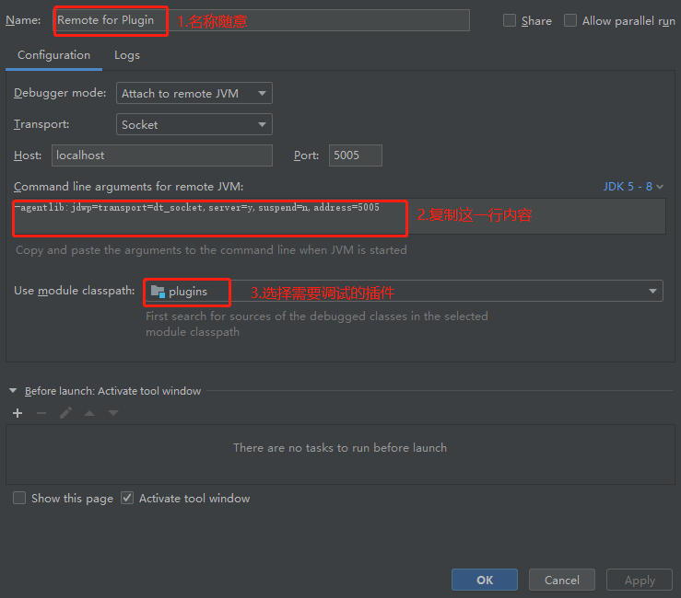Toggle the Show this page checkbox
The width and height of the screenshot is (681, 598).
19,498
